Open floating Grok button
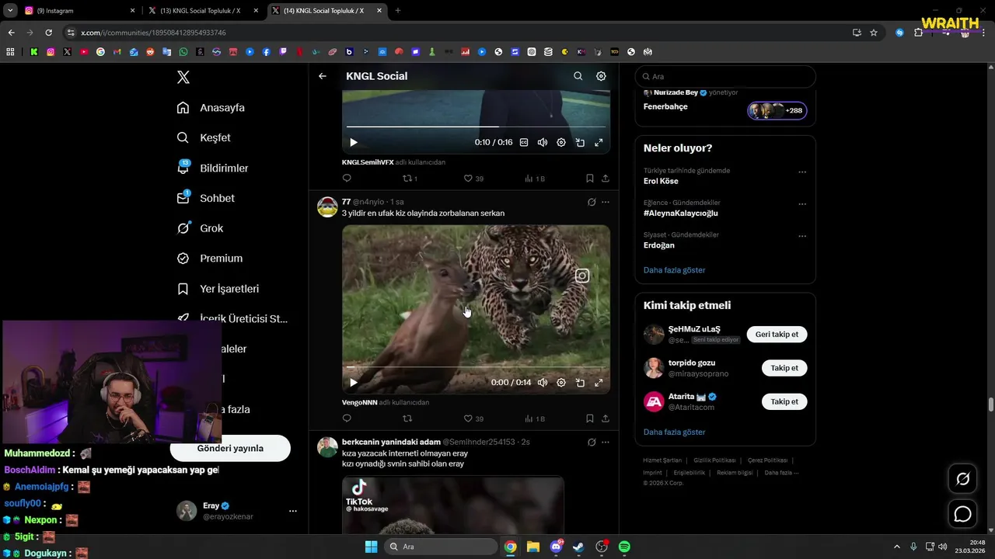The width and height of the screenshot is (995, 559). (x=963, y=479)
